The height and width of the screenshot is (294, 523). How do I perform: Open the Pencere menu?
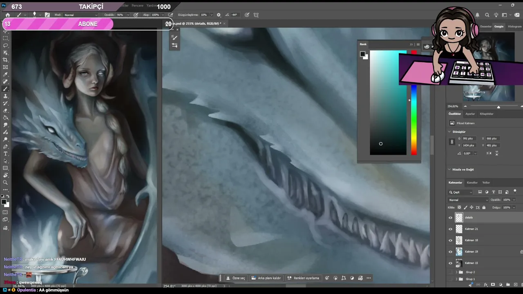click(x=138, y=6)
